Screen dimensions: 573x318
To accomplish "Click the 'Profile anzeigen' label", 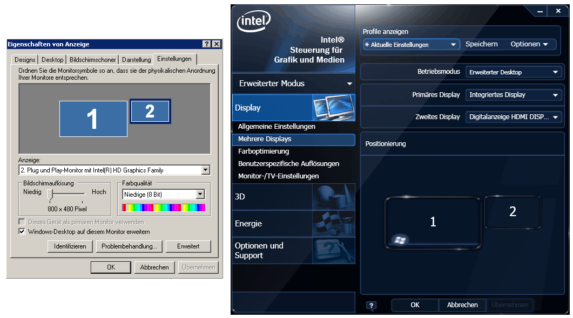I will tap(386, 32).
